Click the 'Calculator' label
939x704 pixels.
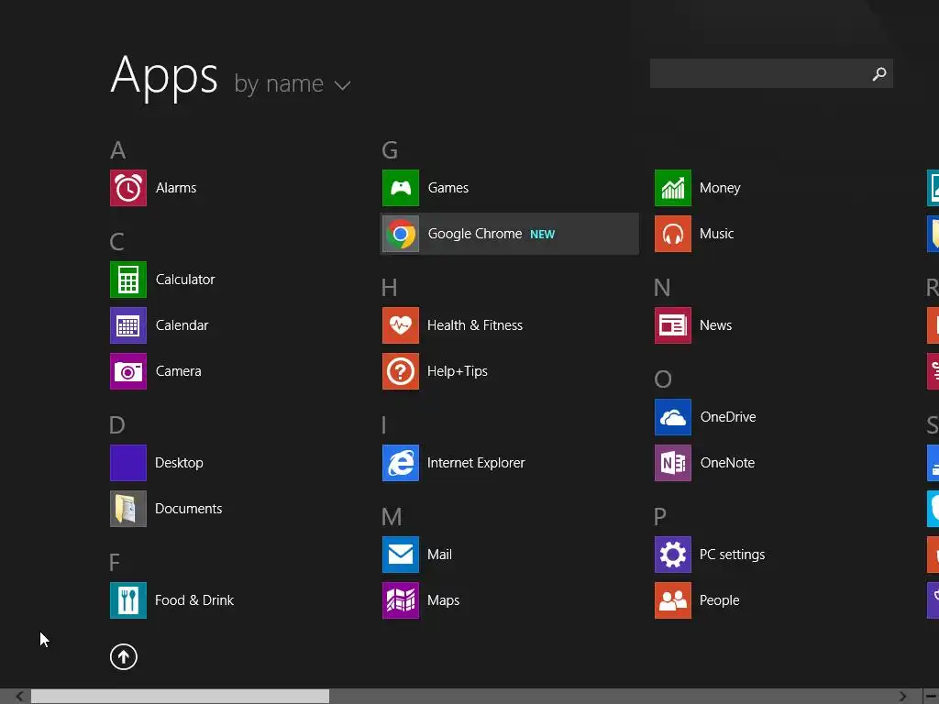[x=185, y=280]
